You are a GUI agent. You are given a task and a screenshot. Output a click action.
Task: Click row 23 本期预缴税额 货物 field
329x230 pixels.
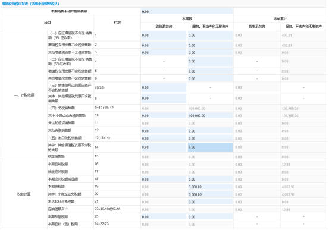coord(164,217)
